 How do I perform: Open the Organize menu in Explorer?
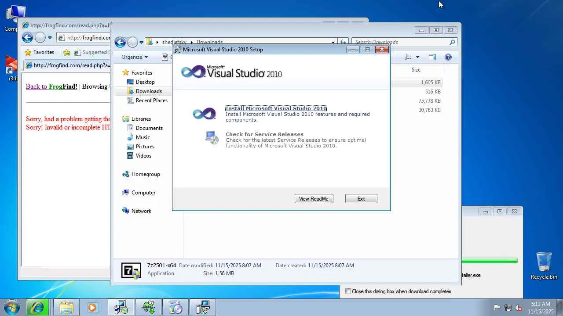tap(135, 57)
